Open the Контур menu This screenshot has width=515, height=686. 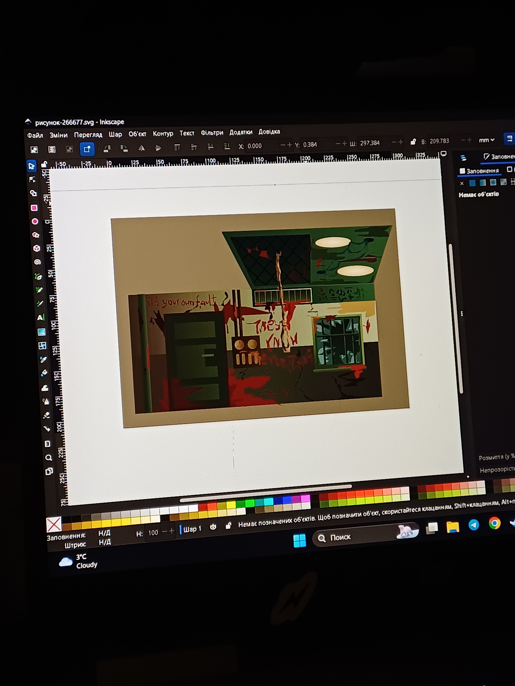[163, 133]
